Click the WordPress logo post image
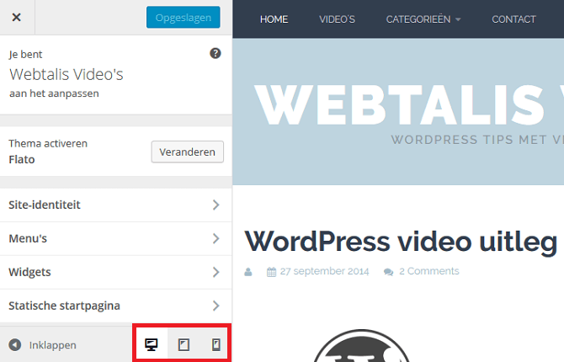This screenshot has width=564, height=362. pos(361,345)
